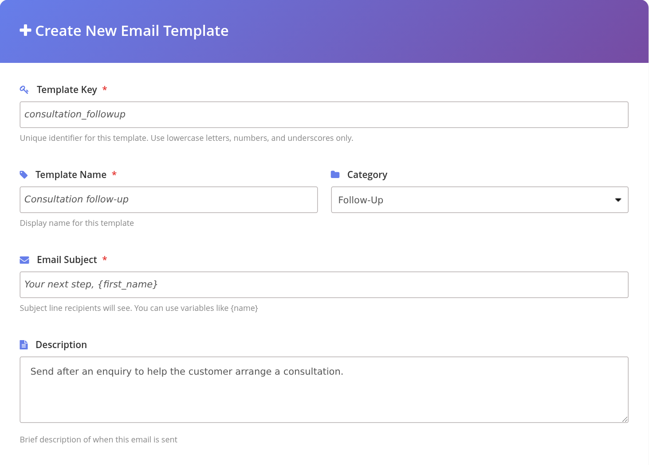
Task: Focus the Template Key input field
Action: coord(324,115)
